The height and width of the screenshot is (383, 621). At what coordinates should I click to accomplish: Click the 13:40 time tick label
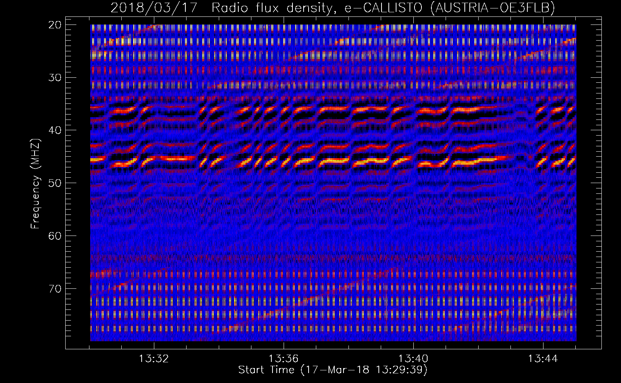(x=413, y=359)
